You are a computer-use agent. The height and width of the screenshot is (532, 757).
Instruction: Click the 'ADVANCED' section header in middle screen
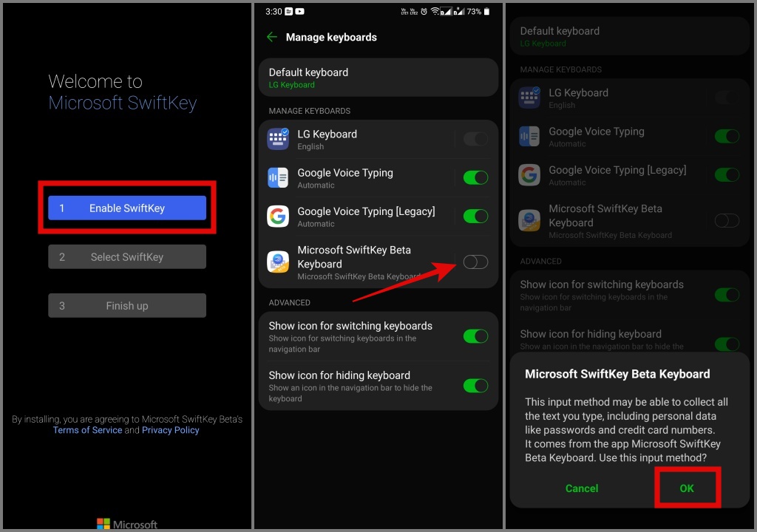[289, 303]
